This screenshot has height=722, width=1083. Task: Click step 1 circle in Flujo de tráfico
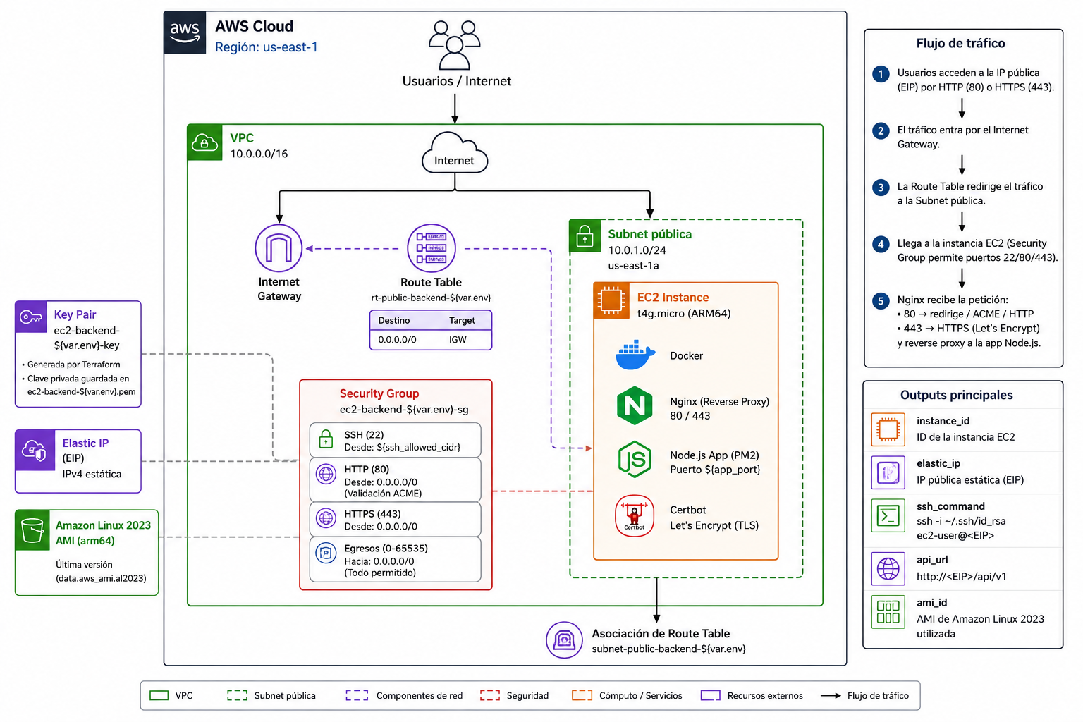(881, 74)
